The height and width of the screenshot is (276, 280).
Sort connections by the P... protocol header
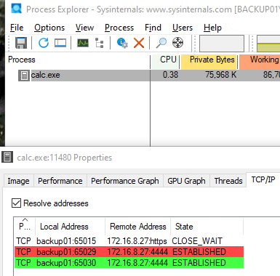25,227
